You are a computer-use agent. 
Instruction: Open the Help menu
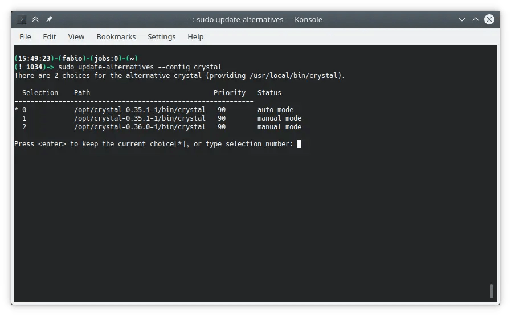pos(195,37)
